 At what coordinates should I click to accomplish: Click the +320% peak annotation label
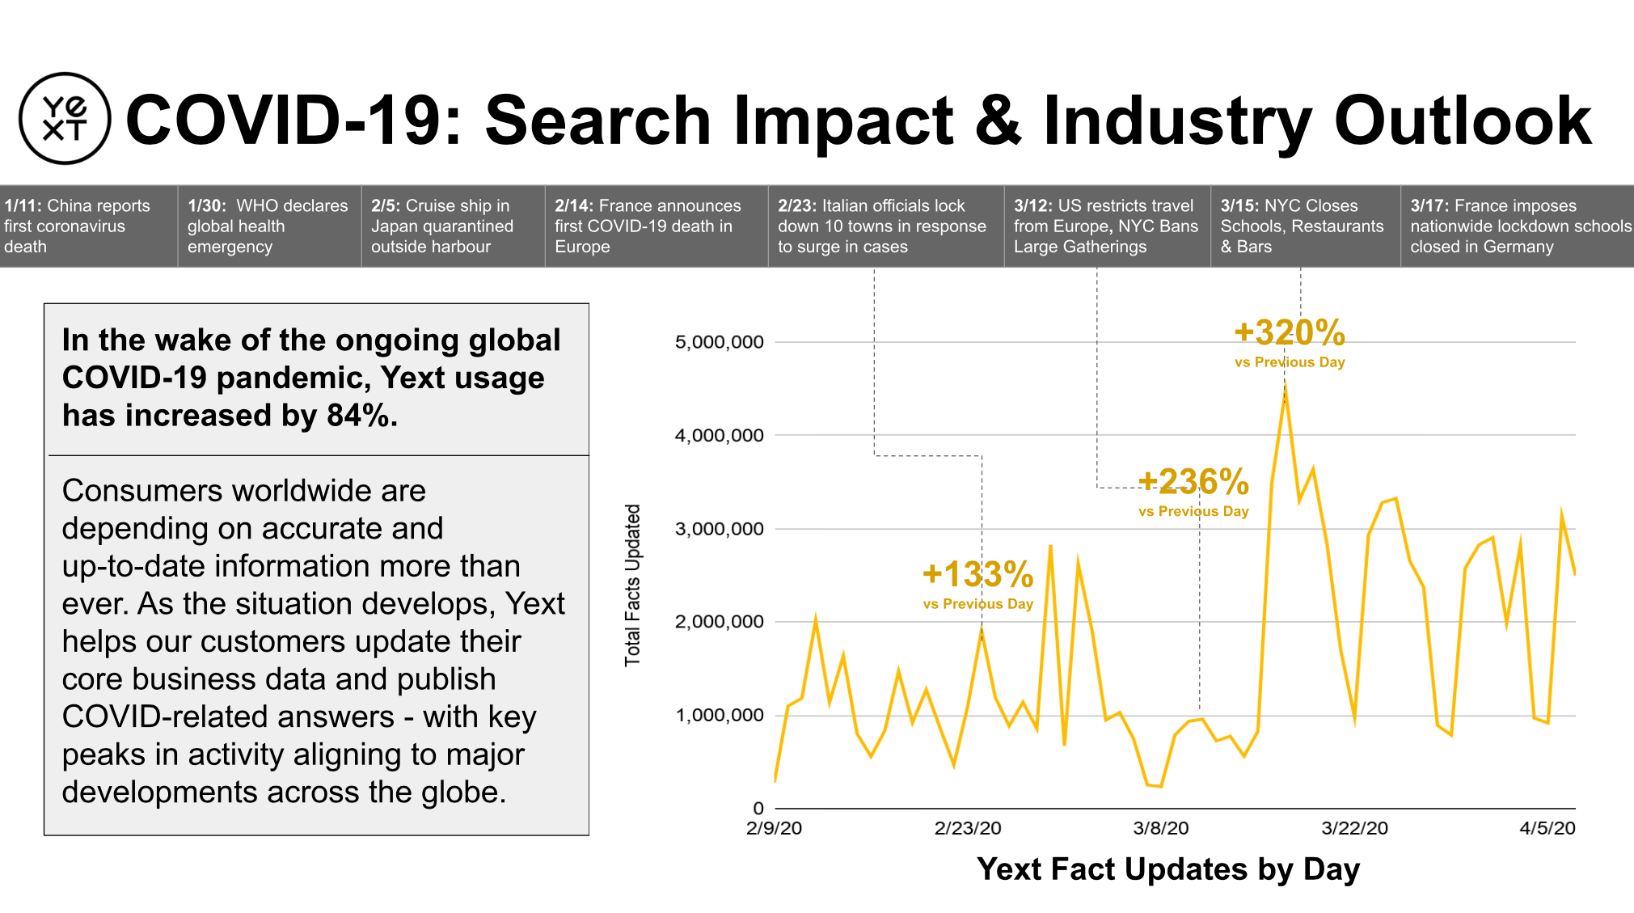coord(1289,342)
